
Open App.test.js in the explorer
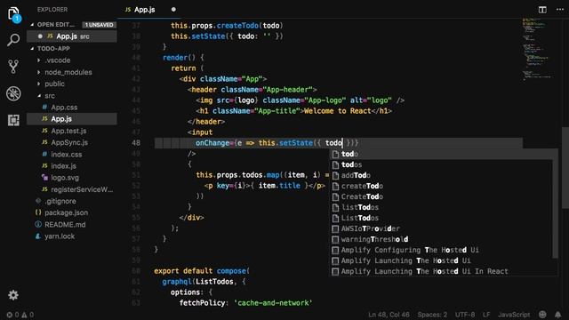pos(72,131)
